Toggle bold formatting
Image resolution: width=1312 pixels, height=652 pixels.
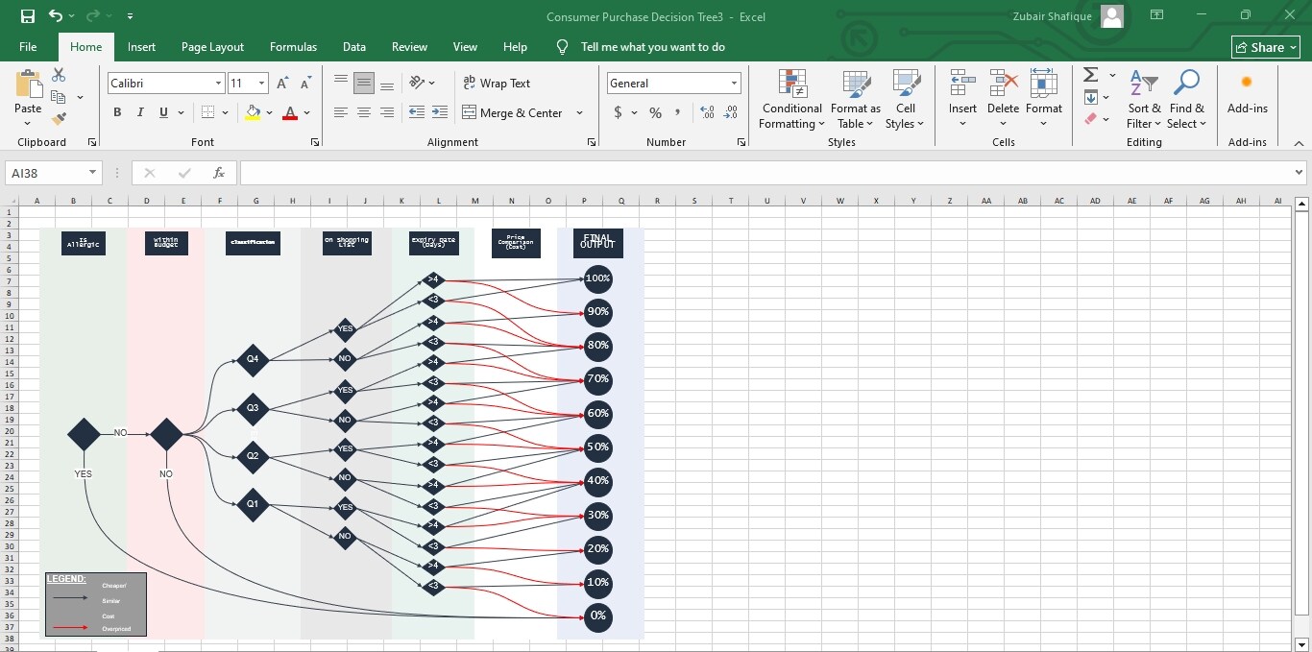(116, 112)
